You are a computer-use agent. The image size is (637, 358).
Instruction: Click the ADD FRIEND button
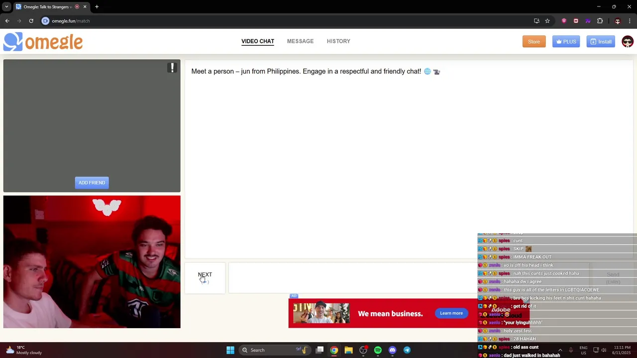[92, 182]
